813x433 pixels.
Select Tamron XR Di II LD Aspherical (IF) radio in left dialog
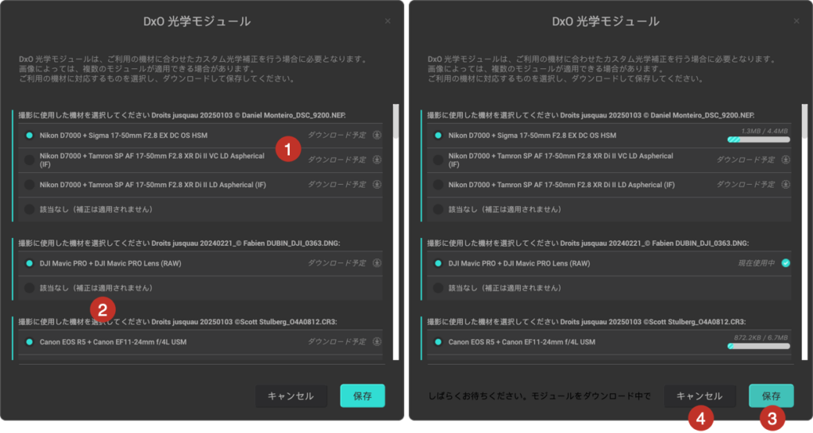tap(29, 185)
